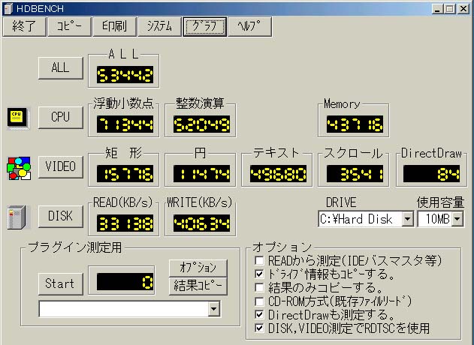
Task: Click the 結果コピー button
Action: (x=198, y=286)
